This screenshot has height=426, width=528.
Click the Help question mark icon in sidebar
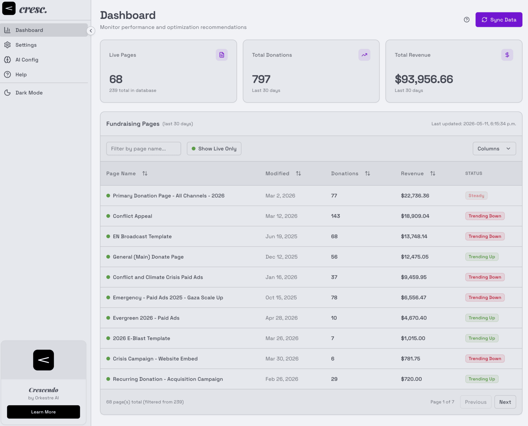(7, 75)
